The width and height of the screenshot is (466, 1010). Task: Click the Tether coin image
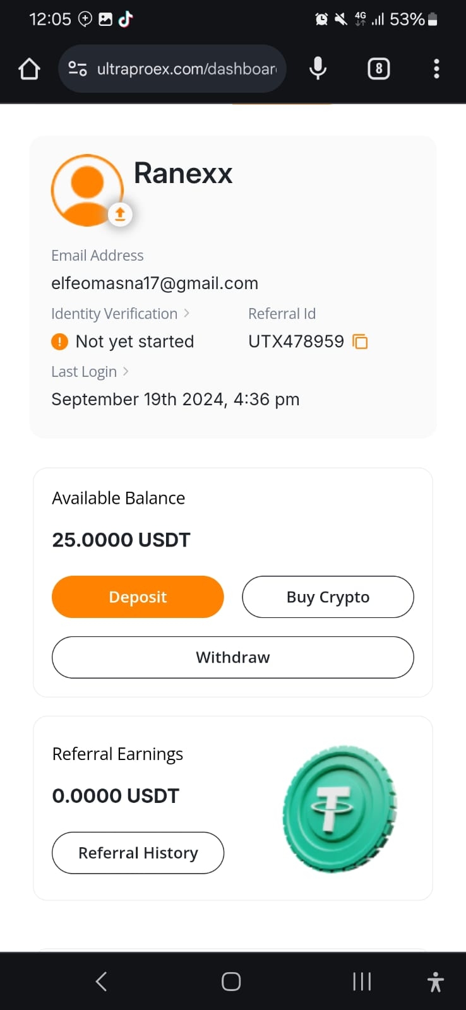point(340,809)
